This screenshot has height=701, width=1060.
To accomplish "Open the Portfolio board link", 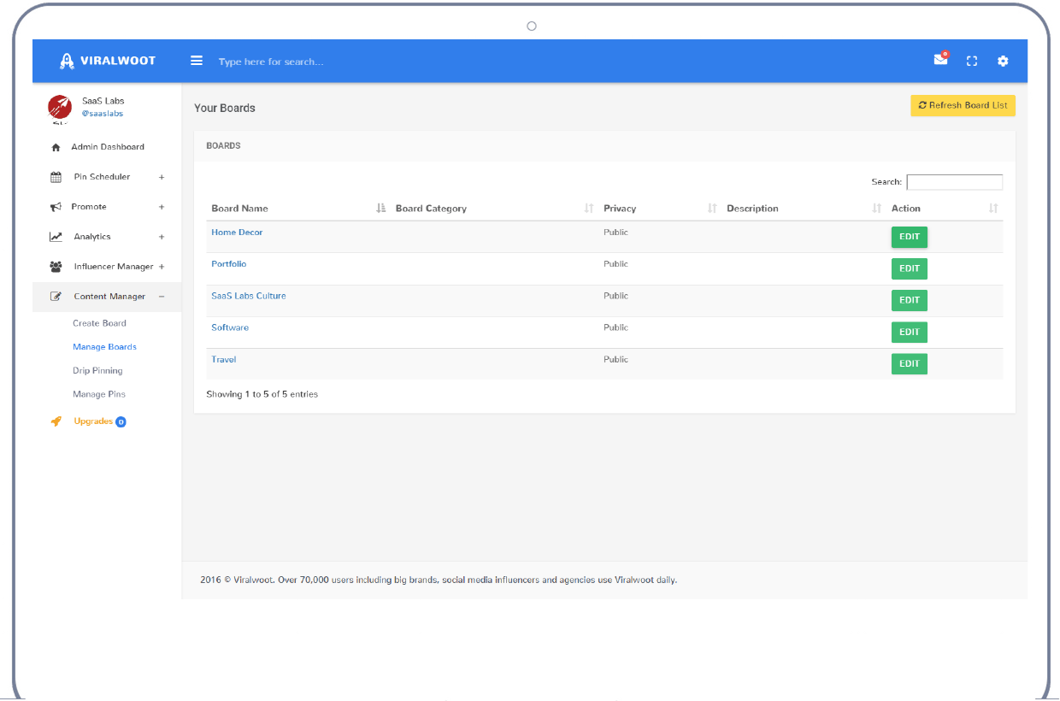I will pyautogui.click(x=228, y=264).
